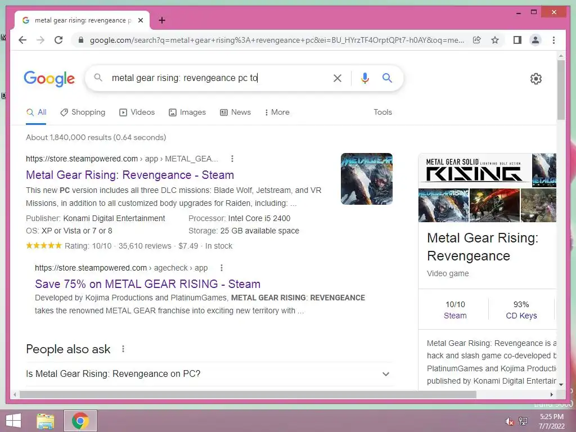Click the browser address bar URL
576x432 pixels.
coord(276,40)
